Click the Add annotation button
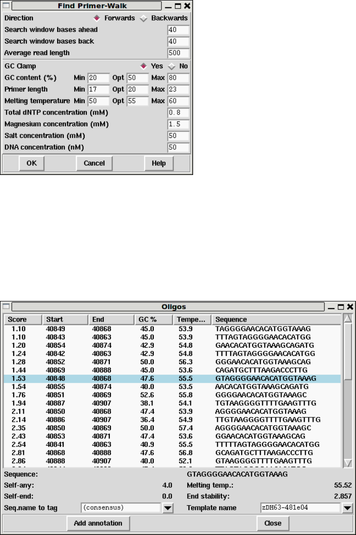 click(98, 524)
